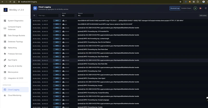The width and height of the screenshot is (208, 108).
Task: Click the Compute Engine Instances laptop icon
Action: pos(5,28)
